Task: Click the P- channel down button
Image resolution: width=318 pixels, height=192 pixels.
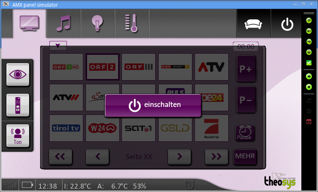Action: tap(246, 99)
